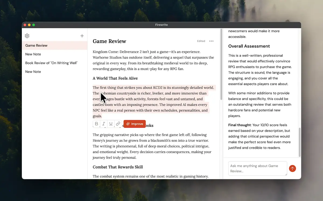The width and height of the screenshot is (323, 201).
Task: Create a new note with plus icon
Action: pos(82,36)
